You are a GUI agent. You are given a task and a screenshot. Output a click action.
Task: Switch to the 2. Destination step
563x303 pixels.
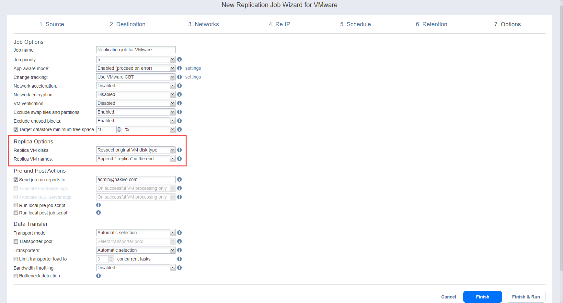pos(127,24)
